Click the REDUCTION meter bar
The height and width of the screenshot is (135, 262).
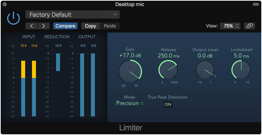tap(58, 62)
